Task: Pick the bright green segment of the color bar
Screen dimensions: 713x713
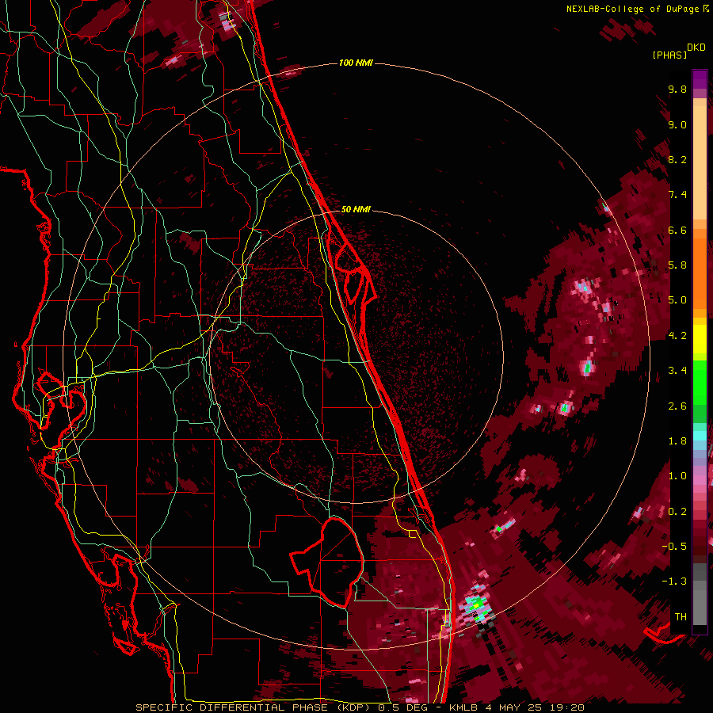Action: (x=700, y=382)
